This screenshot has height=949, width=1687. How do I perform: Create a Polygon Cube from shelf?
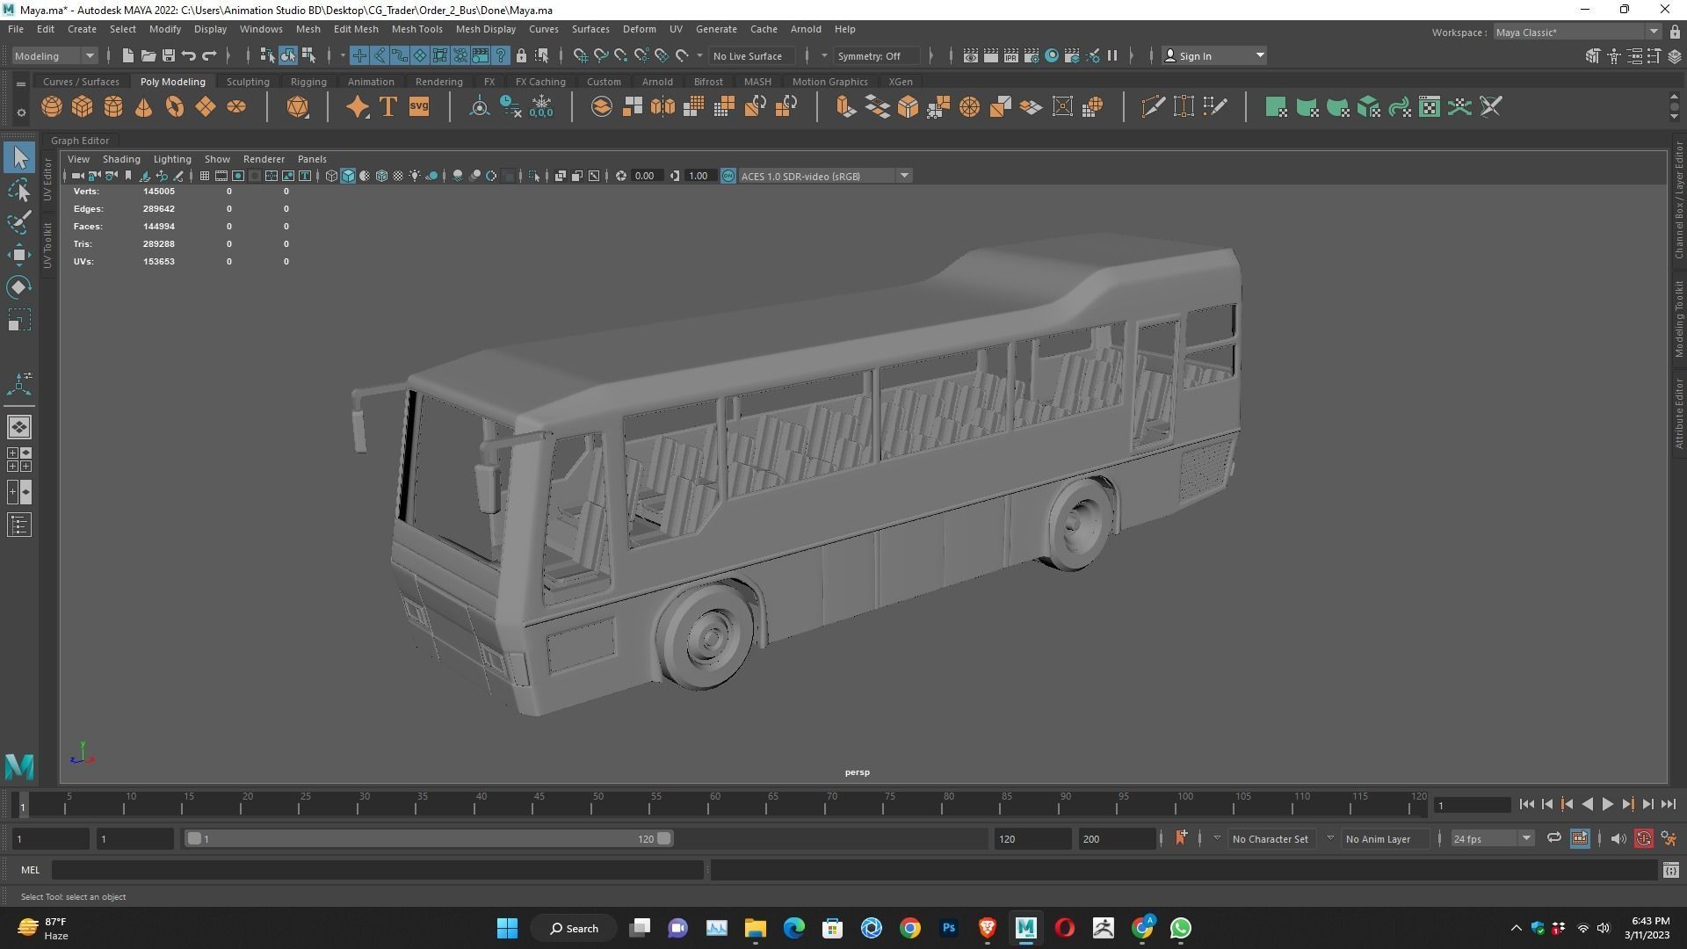[x=83, y=107]
